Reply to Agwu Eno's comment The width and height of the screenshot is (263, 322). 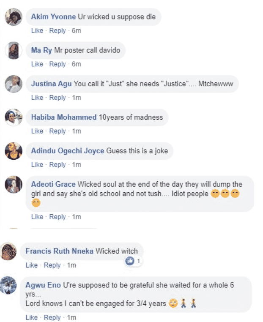click(52, 317)
